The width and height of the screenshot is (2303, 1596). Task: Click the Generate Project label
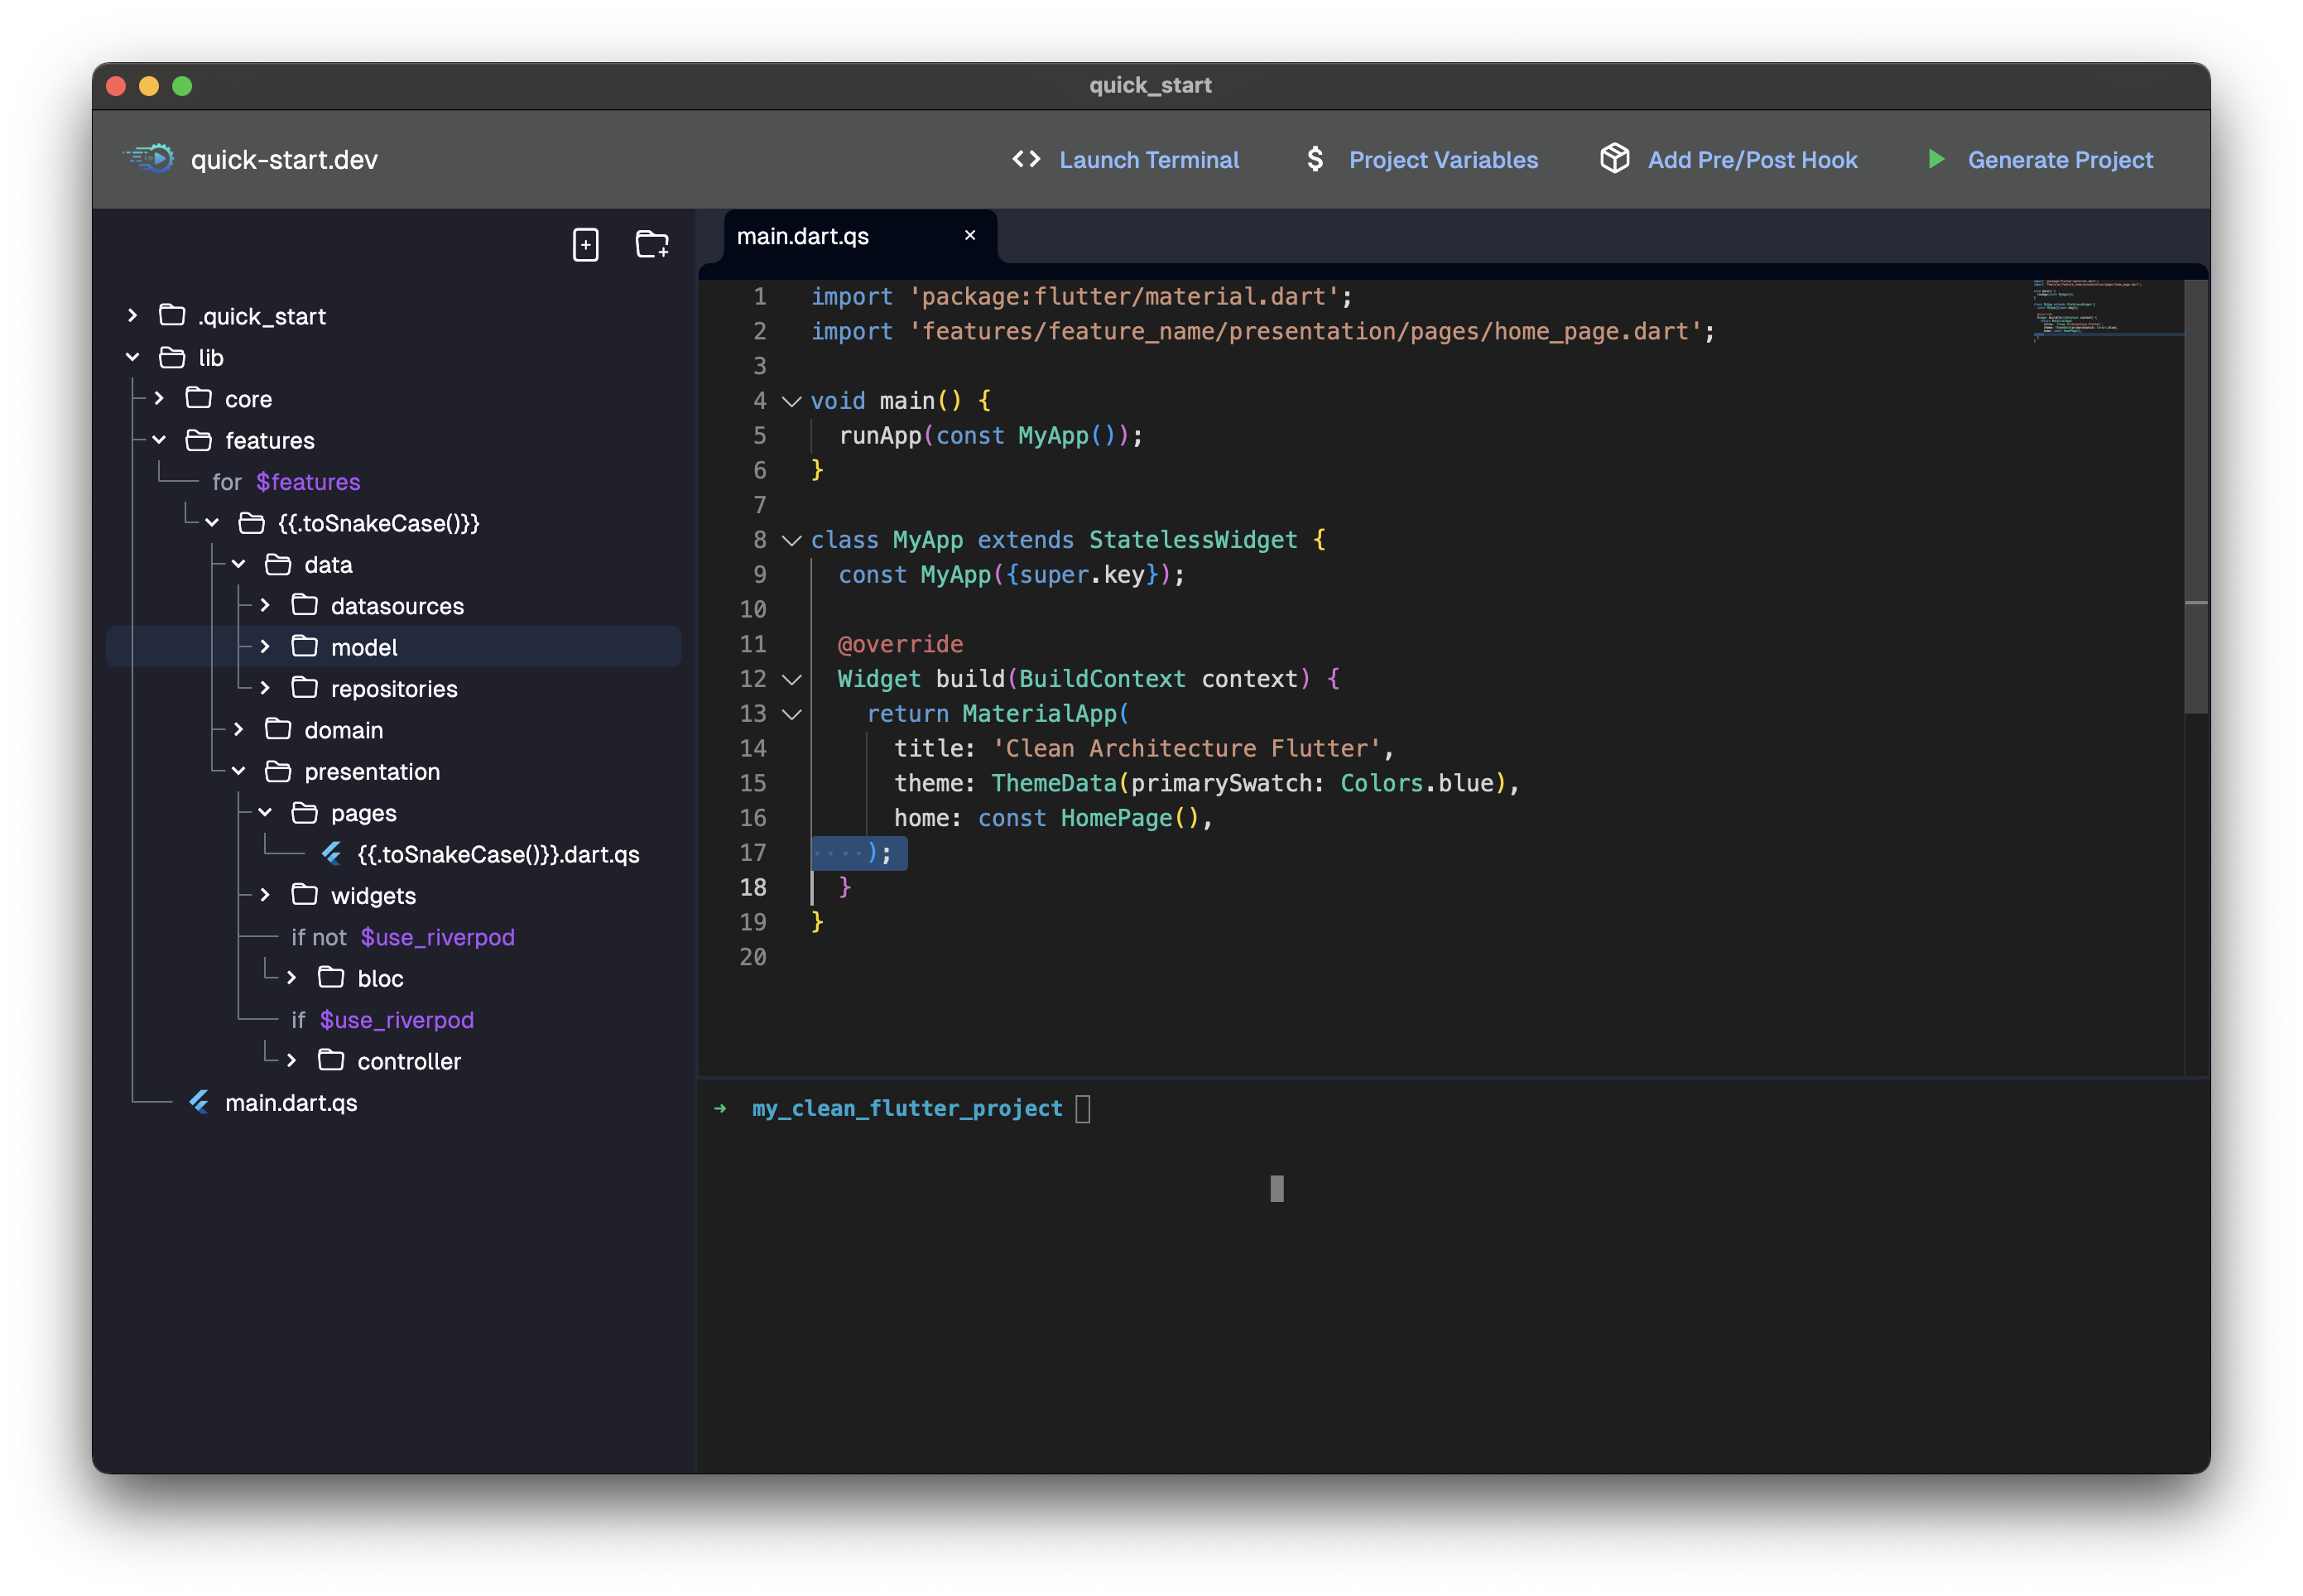2060,159
